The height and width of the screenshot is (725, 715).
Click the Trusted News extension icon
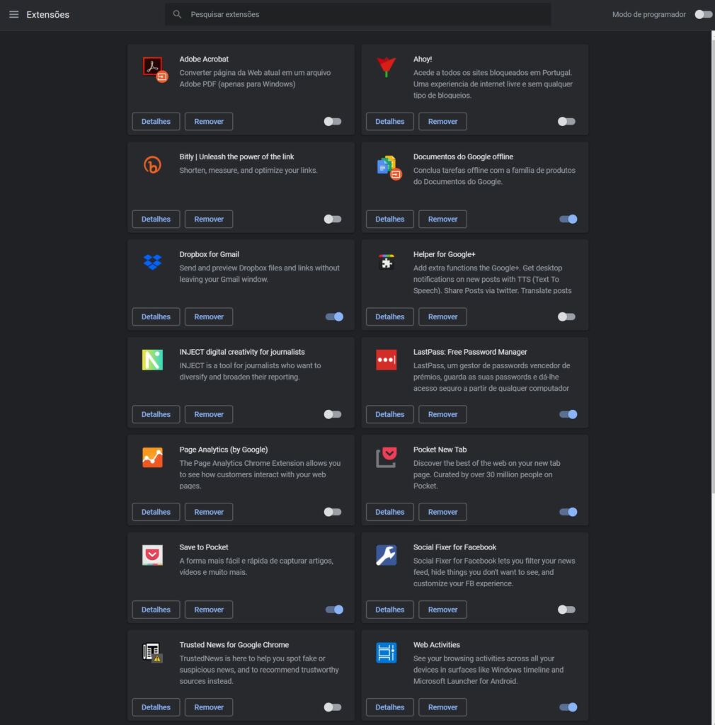[152, 653]
